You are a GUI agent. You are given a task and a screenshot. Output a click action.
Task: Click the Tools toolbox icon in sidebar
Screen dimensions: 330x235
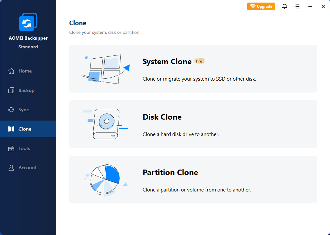tap(11, 148)
